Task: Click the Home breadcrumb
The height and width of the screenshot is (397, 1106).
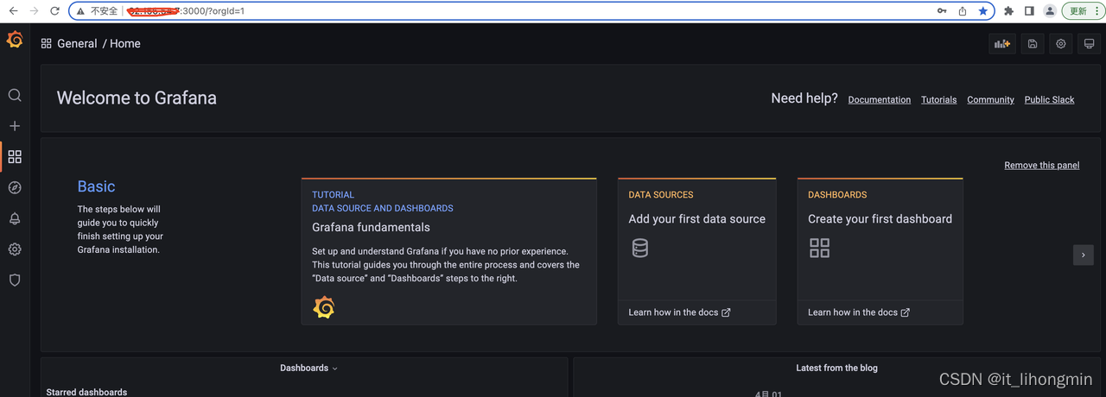Action: pyautogui.click(x=125, y=43)
